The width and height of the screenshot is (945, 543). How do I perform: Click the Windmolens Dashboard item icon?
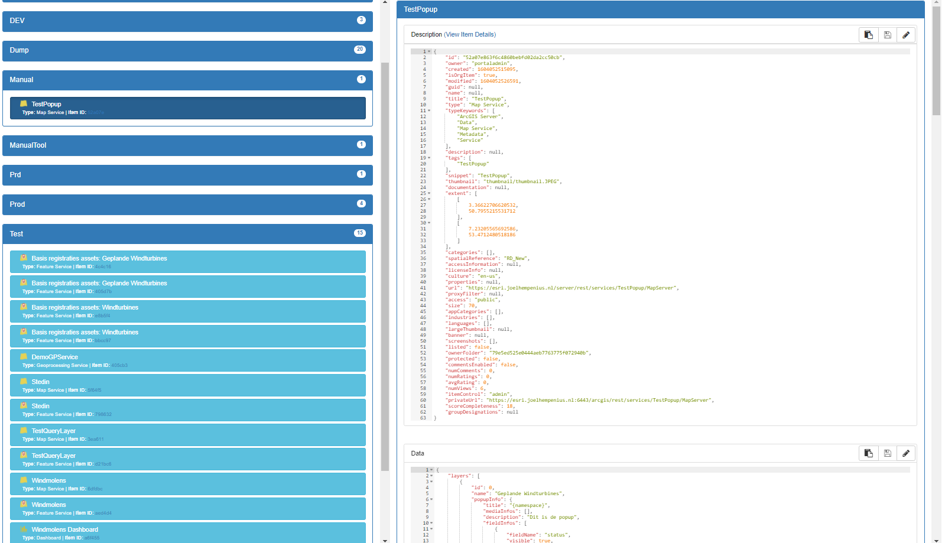point(24,529)
